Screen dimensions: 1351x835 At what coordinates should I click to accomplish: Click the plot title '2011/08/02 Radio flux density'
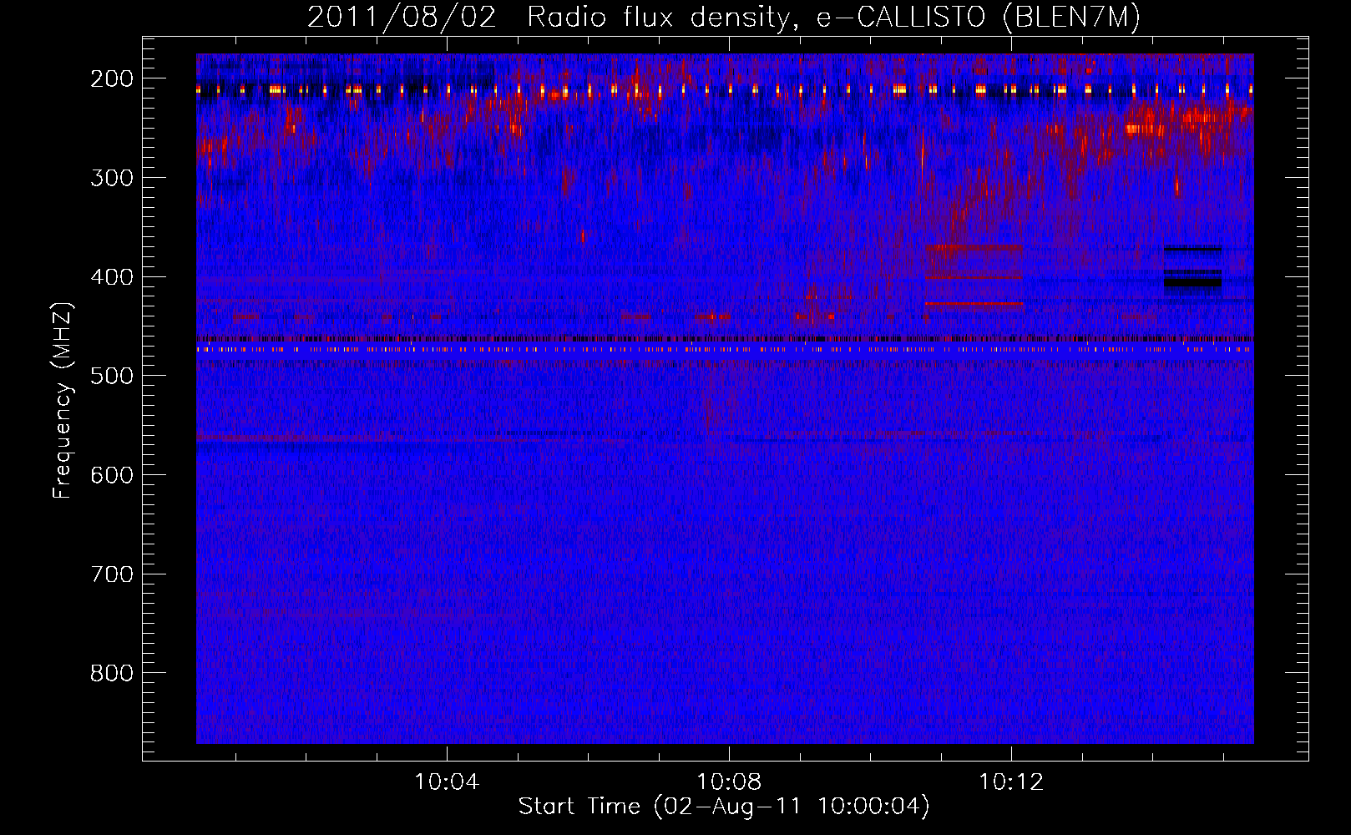(549, 17)
